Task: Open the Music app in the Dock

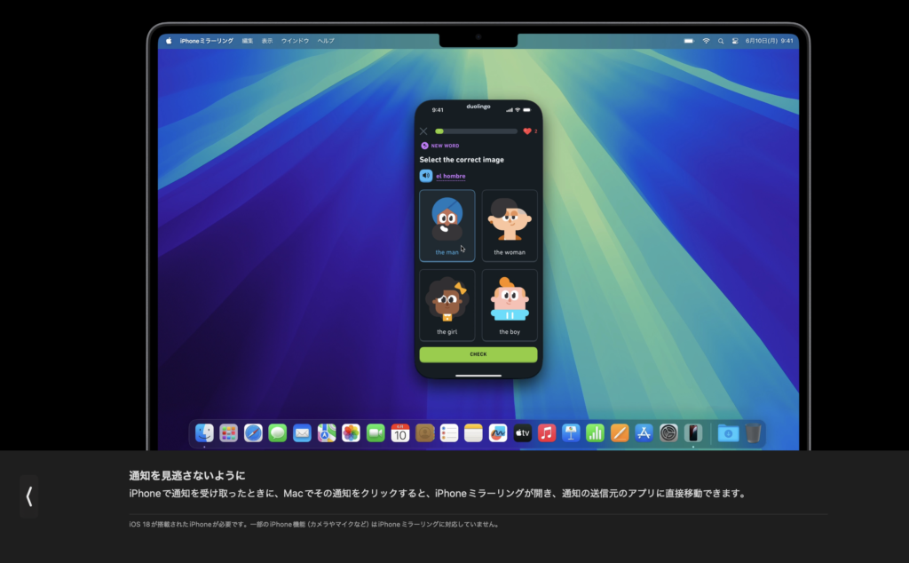Action: click(x=547, y=432)
